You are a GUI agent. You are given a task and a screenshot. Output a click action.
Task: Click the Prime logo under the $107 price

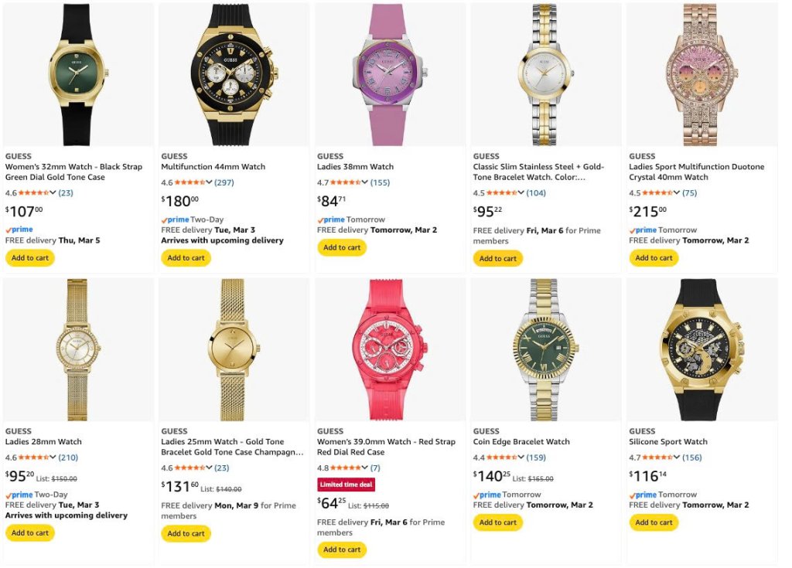tap(19, 230)
